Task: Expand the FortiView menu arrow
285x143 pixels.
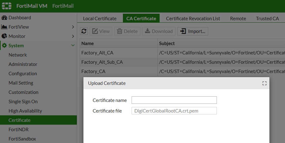Action: pyautogui.click(x=73, y=27)
